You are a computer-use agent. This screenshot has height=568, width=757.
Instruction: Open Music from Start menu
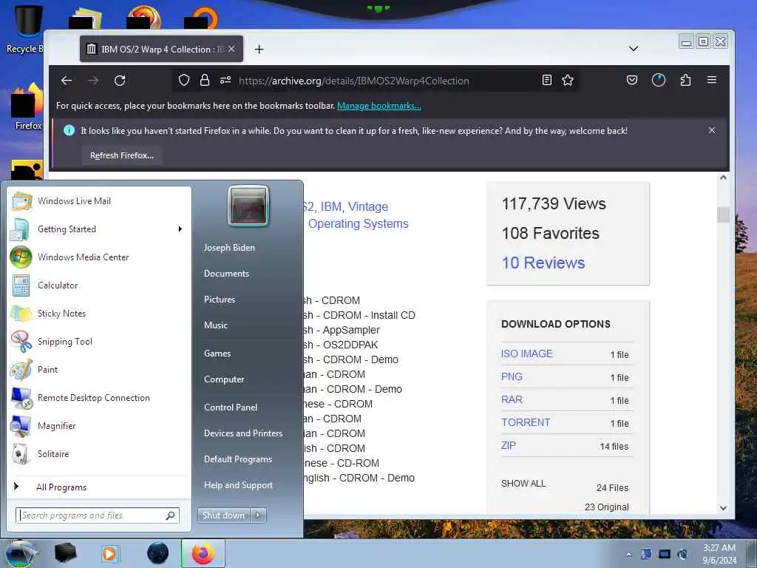[x=216, y=325]
